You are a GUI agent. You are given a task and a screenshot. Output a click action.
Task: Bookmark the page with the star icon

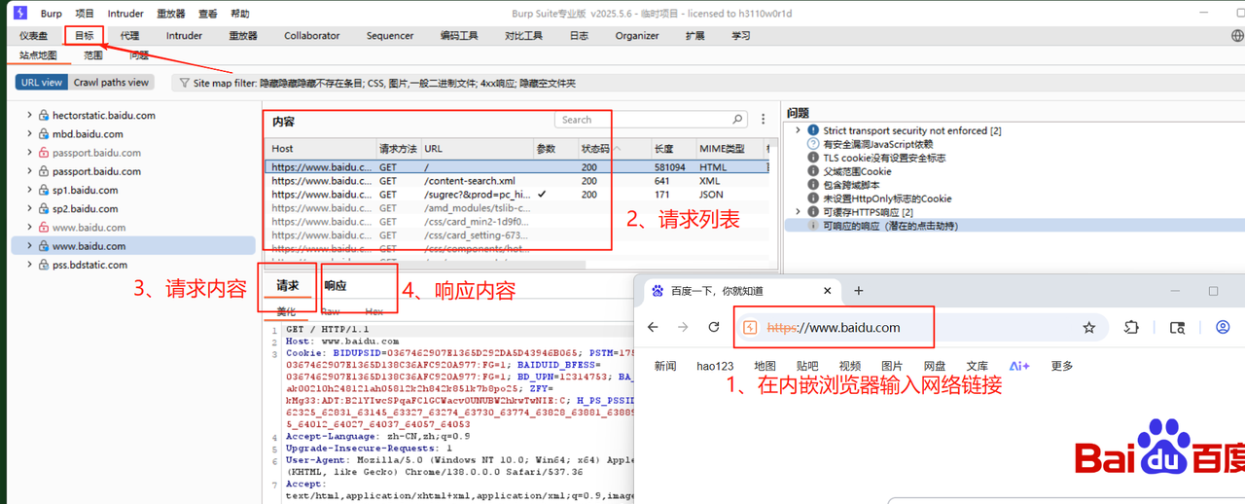pos(1089,328)
